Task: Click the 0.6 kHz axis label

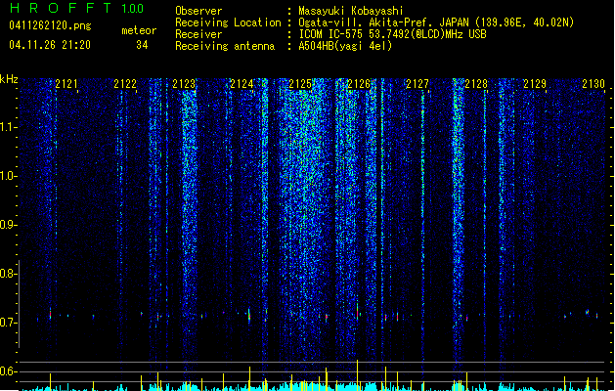Action: [x=8, y=371]
